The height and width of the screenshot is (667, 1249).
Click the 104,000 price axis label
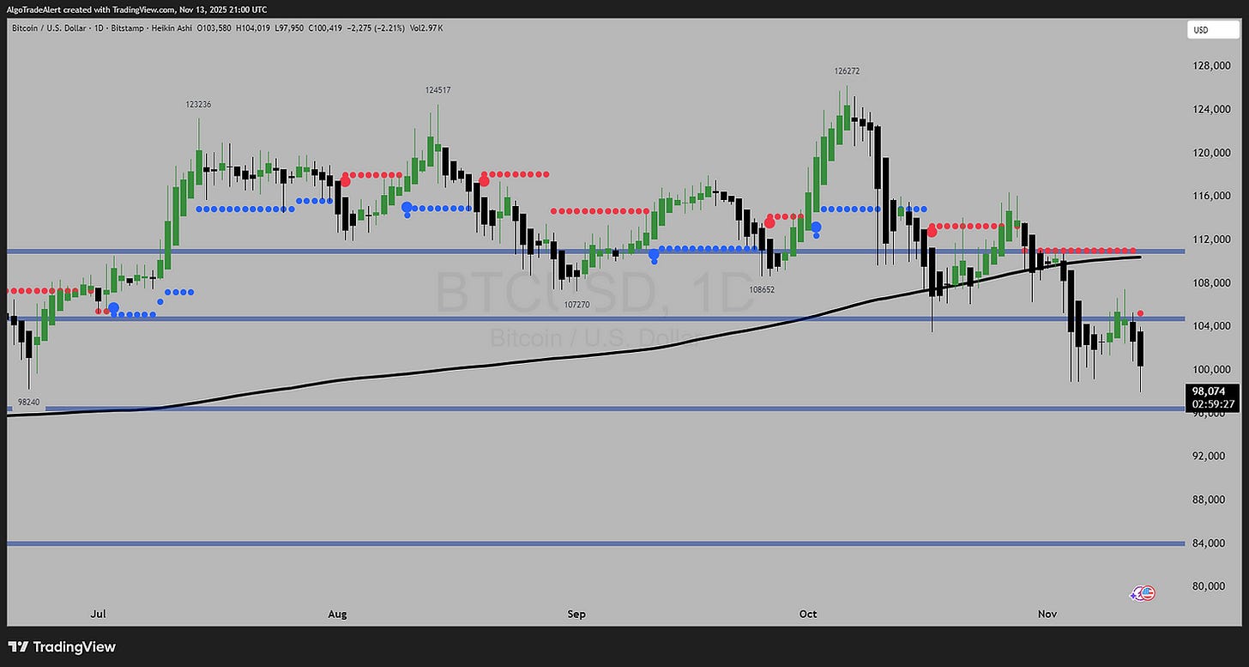pos(1210,326)
